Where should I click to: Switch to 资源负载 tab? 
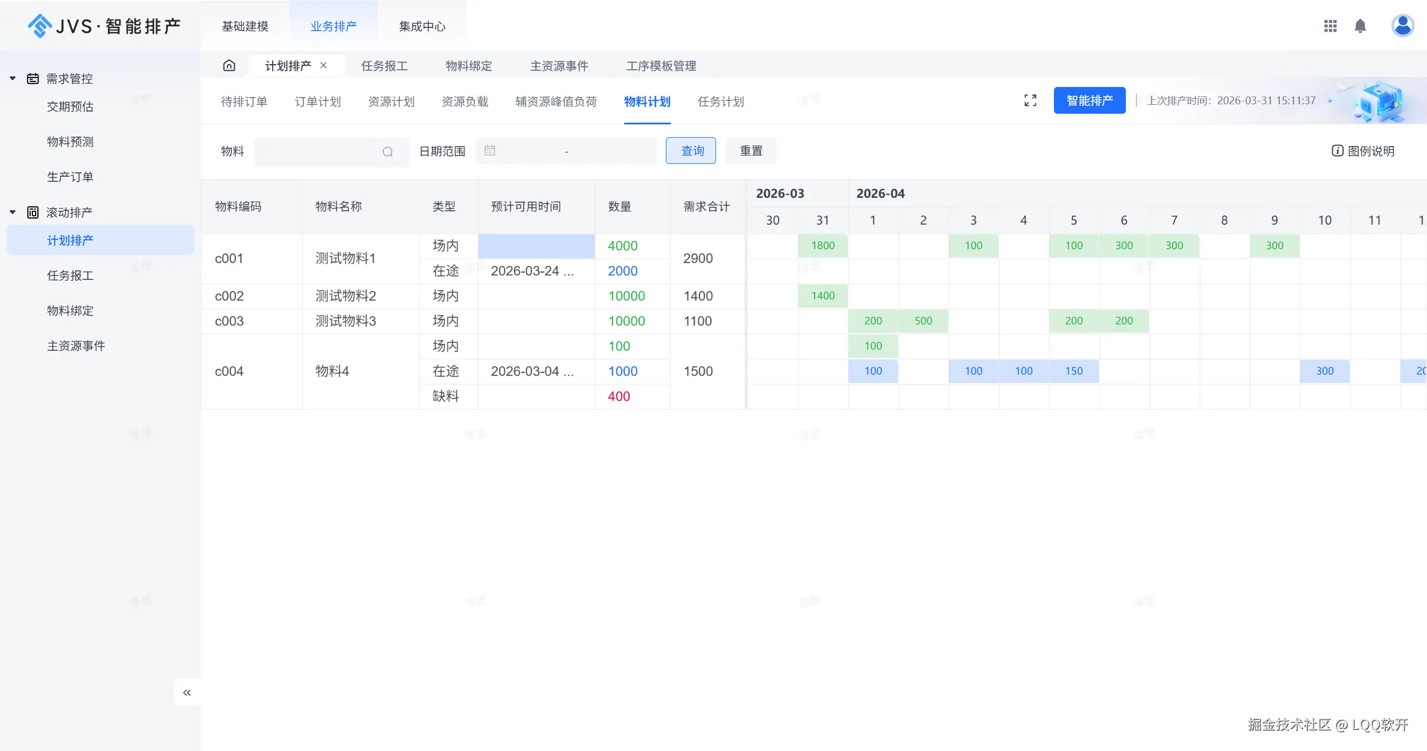pyautogui.click(x=465, y=101)
